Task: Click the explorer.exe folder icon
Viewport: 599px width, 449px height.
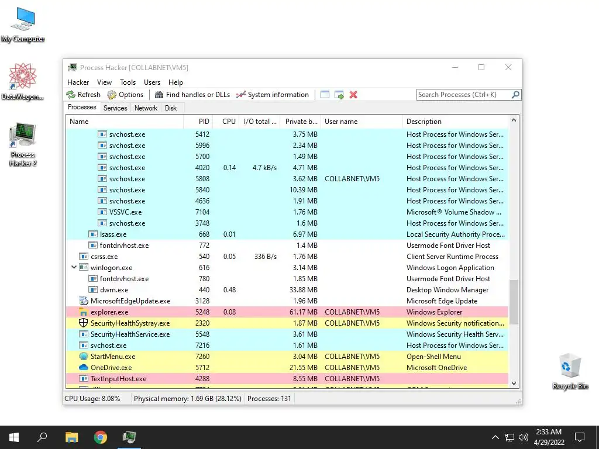Action: 83,312
